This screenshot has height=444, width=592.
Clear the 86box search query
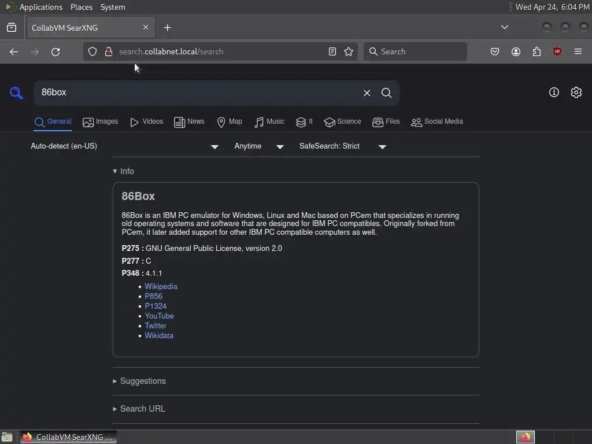[367, 93]
